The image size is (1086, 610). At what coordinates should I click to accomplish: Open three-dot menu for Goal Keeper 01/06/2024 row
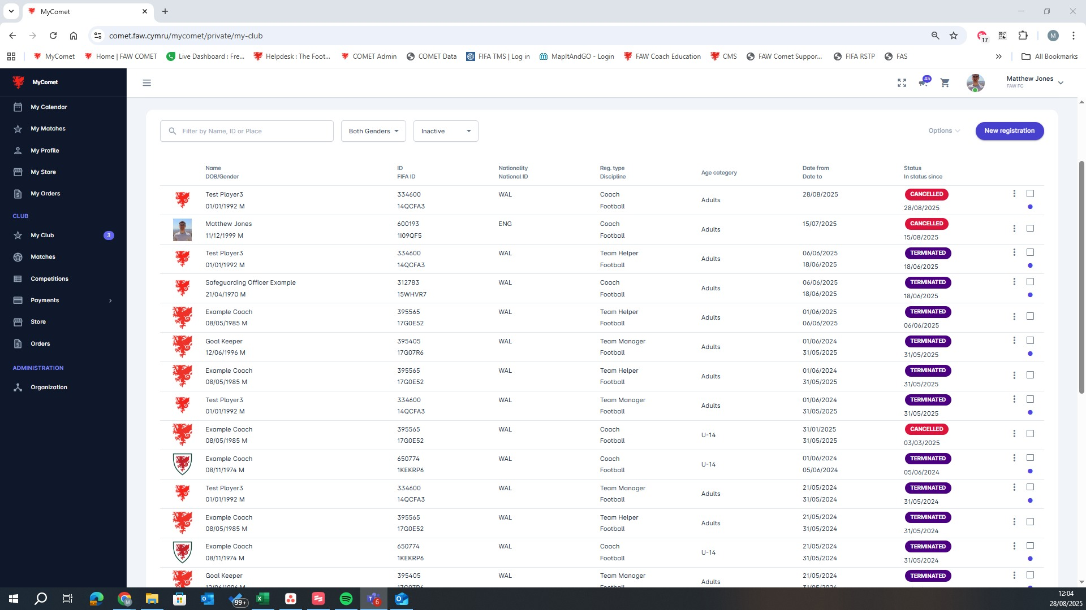[1014, 341]
